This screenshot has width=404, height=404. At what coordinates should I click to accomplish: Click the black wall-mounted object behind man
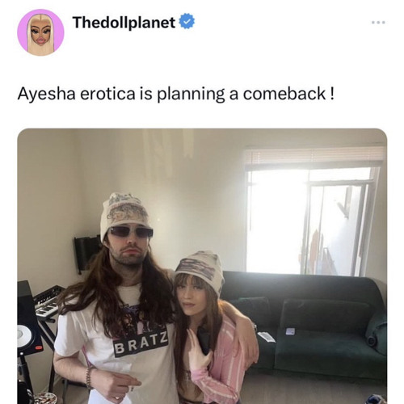pos(86,253)
